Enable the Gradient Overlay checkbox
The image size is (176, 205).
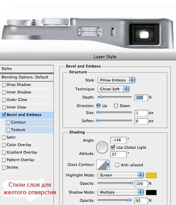(4, 152)
